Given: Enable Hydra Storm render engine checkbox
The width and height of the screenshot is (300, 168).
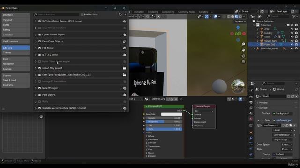Looking at the screenshot, I should pos(39,61).
